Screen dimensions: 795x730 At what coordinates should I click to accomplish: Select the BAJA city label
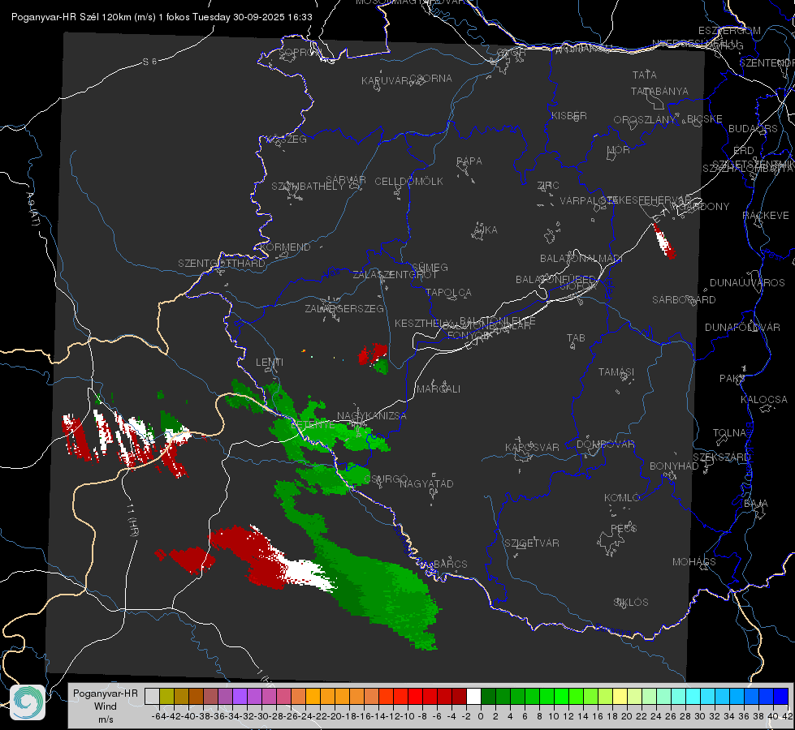(x=756, y=504)
